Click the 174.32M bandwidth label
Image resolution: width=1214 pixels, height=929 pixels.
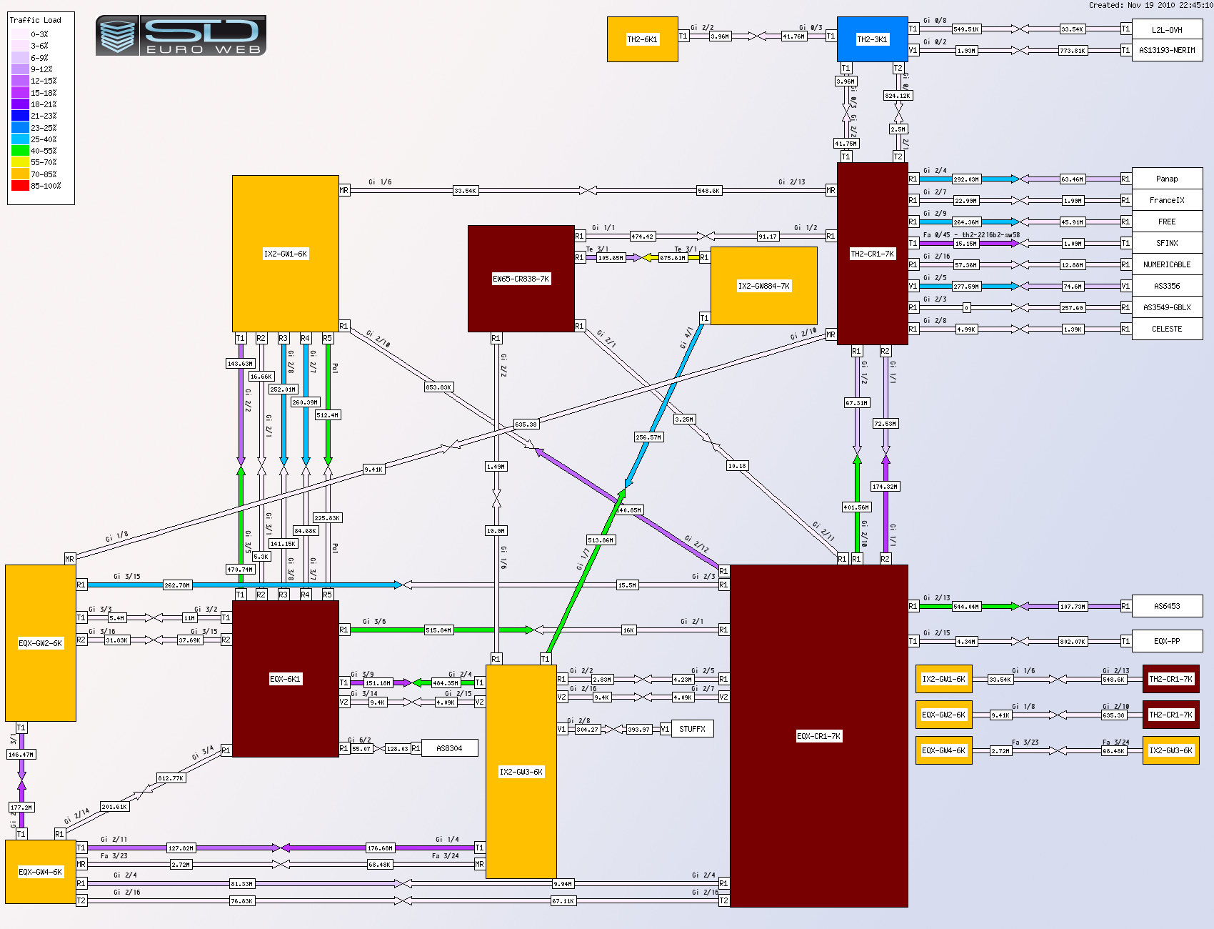[x=885, y=487]
